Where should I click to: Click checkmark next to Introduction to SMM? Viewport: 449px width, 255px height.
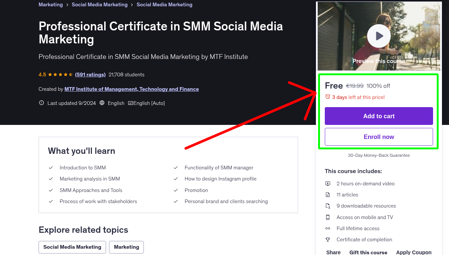click(x=51, y=168)
